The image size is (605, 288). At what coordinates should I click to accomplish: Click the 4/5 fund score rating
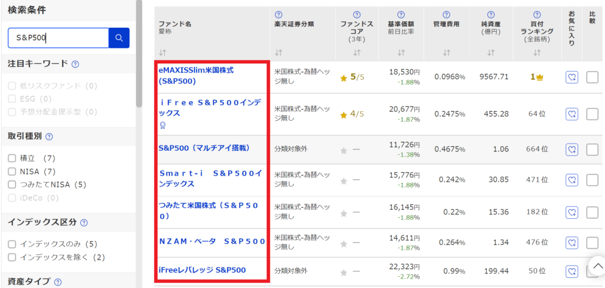(x=352, y=114)
